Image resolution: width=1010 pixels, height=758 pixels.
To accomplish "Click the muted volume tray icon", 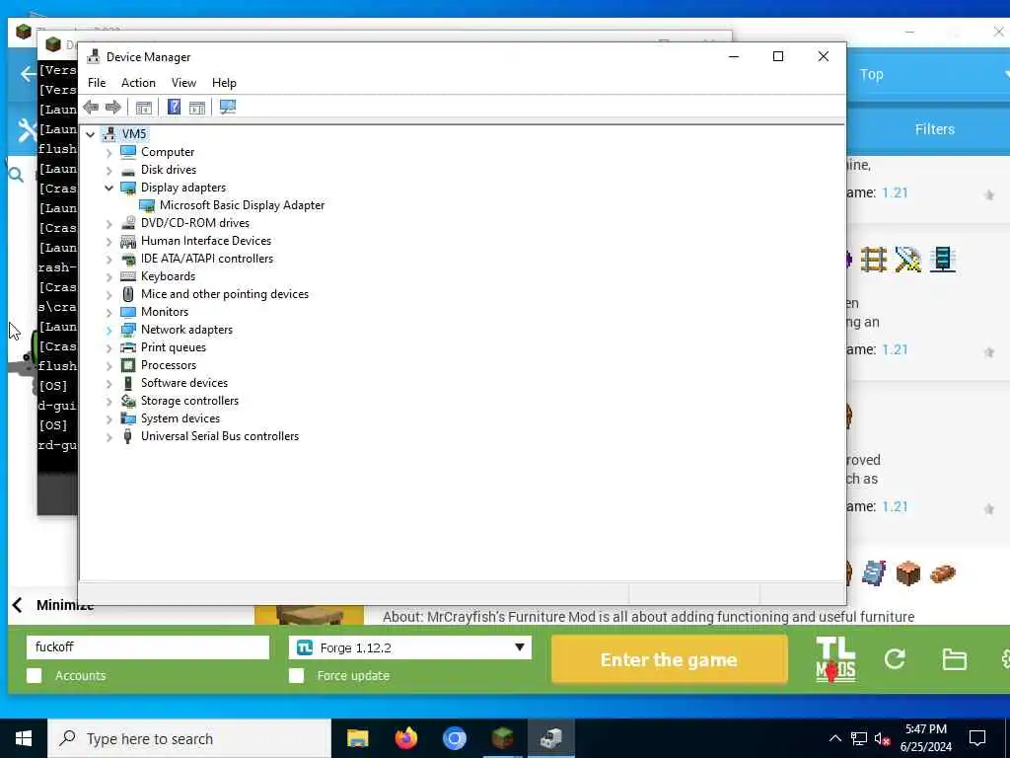I will pyautogui.click(x=883, y=739).
